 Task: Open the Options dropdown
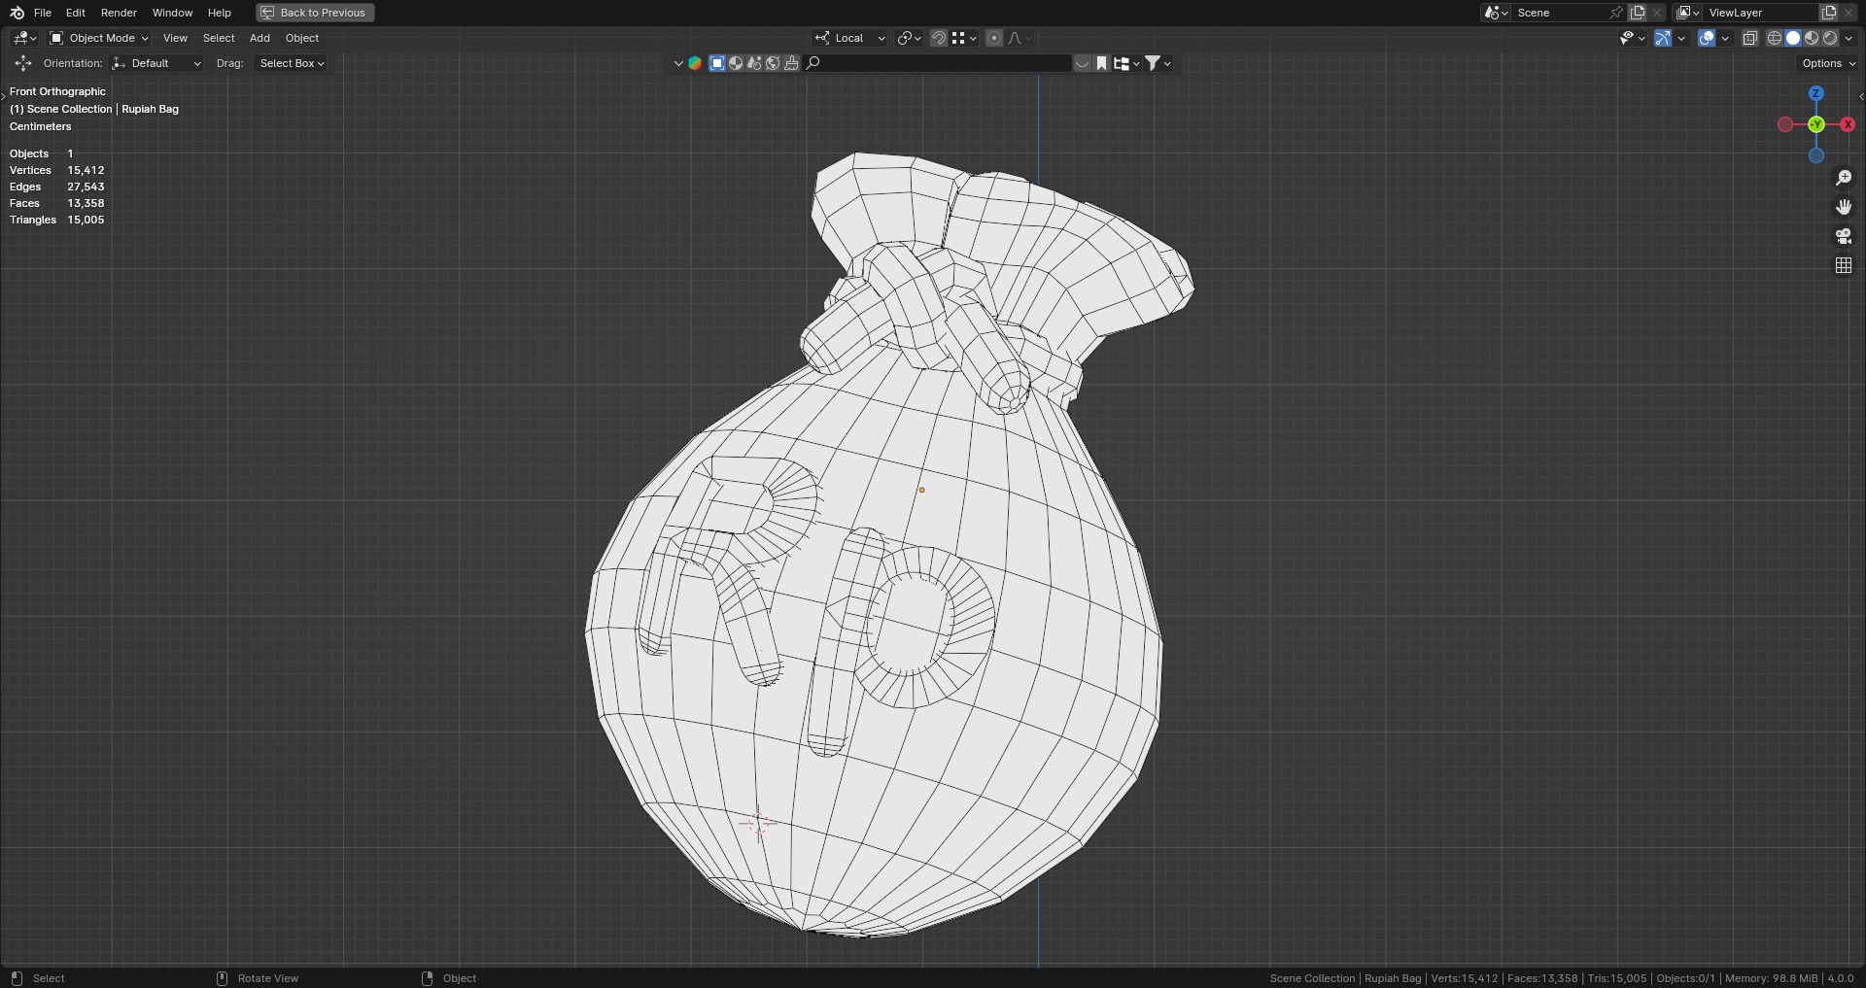tap(1828, 63)
